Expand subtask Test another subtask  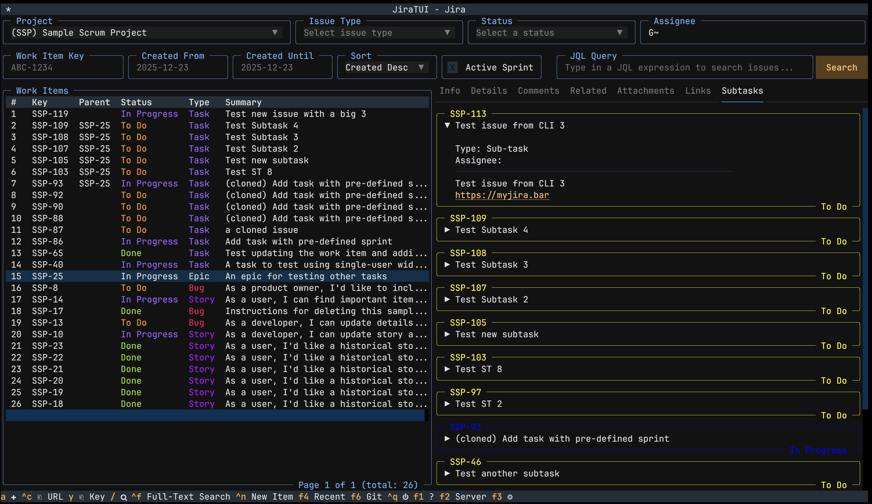pos(447,474)
